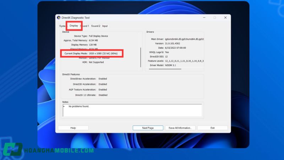Select the '6154 MB' total memory value

tap(93, 41)
